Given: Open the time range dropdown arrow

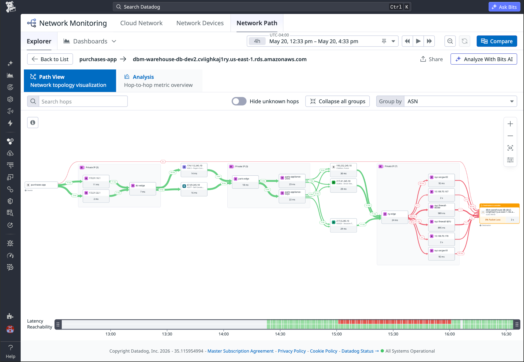Looking at the screenshot, I should click(393, 41).
